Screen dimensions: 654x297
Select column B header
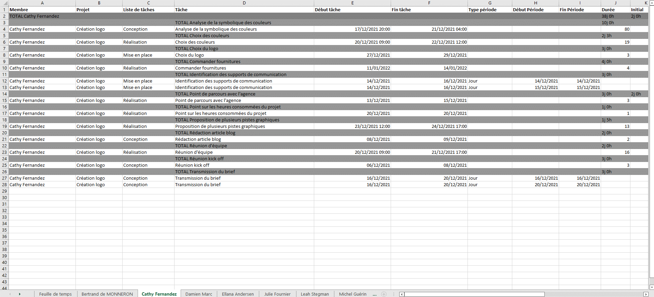(x=99, y=3)
